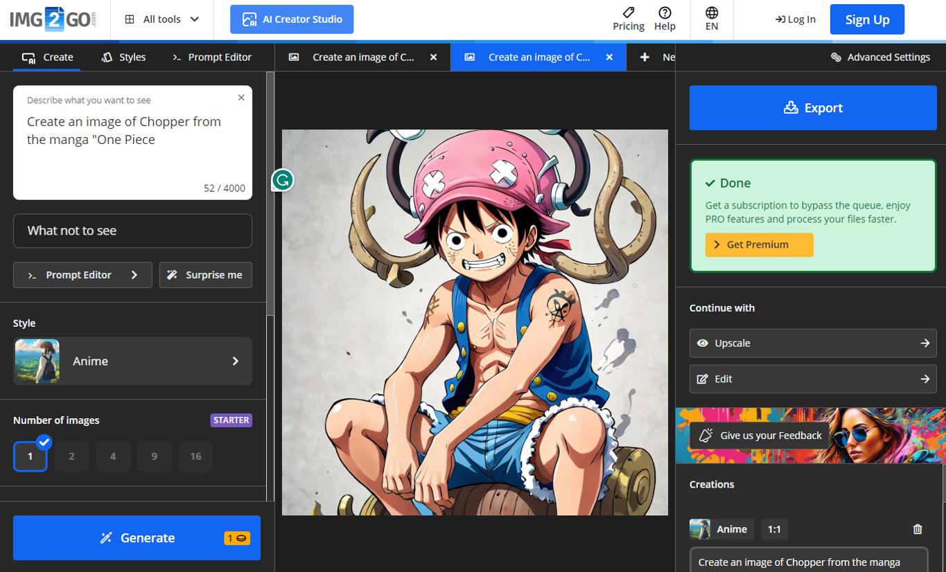Open Pricing via the price-tag icon
The width and height of the screenshot is (946, 572).
[x=628, y=19]
